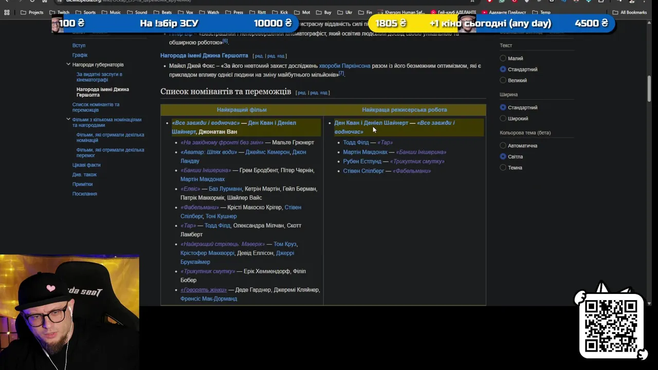Open the All Bookmarks folder

(630, 12)
